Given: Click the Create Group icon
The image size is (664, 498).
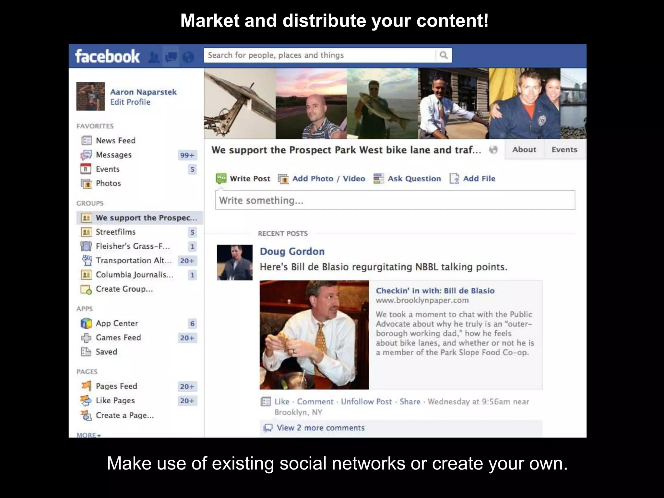Looking at the screenshot, I should 86,289.
